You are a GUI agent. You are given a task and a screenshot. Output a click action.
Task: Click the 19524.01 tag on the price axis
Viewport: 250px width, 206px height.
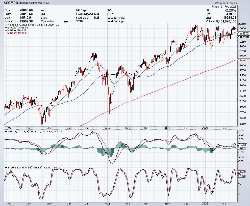(243, 37)
